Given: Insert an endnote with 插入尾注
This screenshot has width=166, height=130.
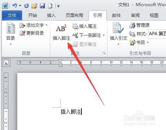Looking at the screenshot, I should click(x=85, y=26).
